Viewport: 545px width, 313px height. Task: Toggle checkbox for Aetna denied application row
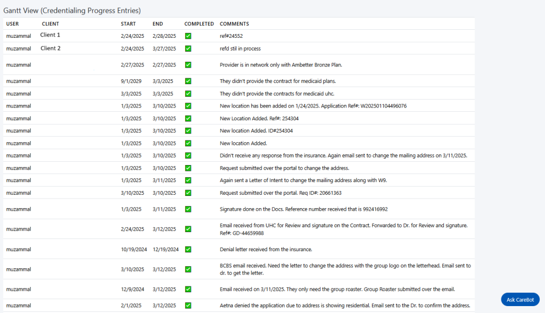(188, 306)
